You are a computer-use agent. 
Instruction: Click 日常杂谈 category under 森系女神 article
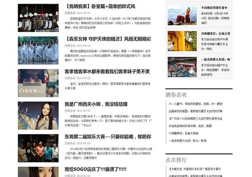coord(70,46)
